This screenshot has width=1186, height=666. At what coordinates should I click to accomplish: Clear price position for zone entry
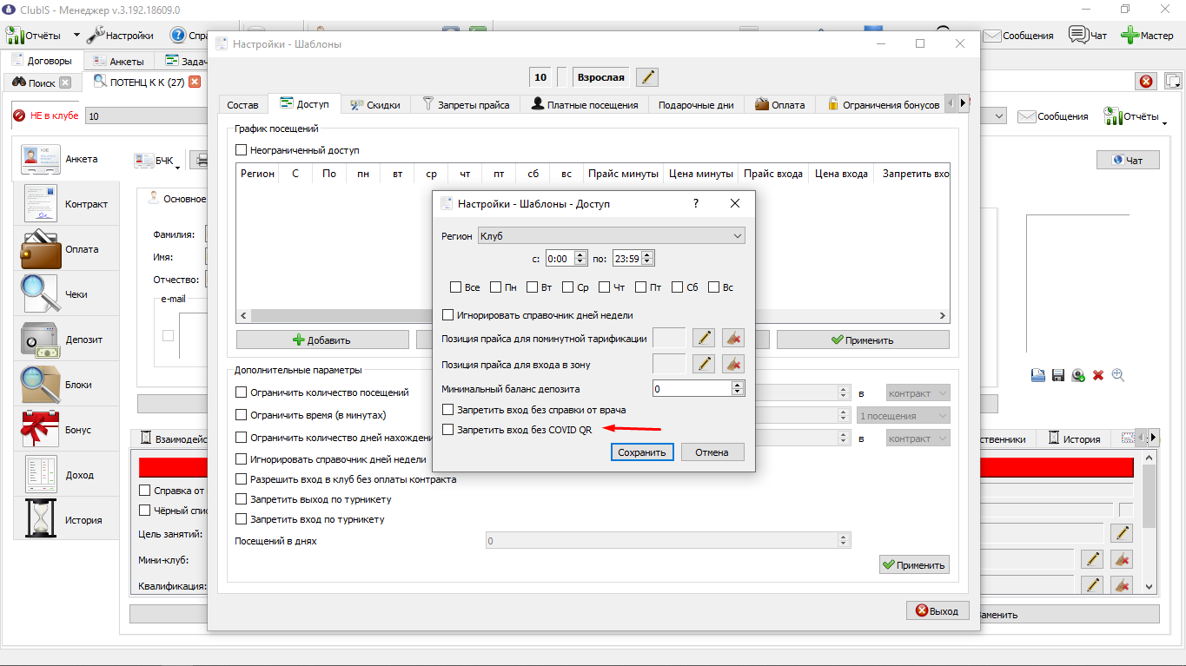(733, 364)
